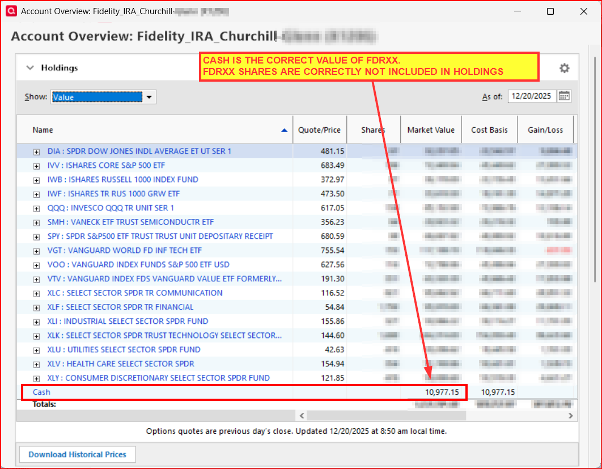Open the XLI Industrial sector link
Viewport: 602px width, 469px height.
(128, 322)
